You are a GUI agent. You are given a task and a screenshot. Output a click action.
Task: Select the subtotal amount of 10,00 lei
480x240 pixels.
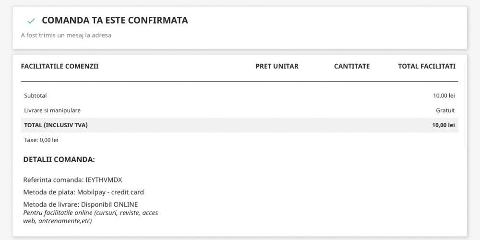[x=444, y=96]
